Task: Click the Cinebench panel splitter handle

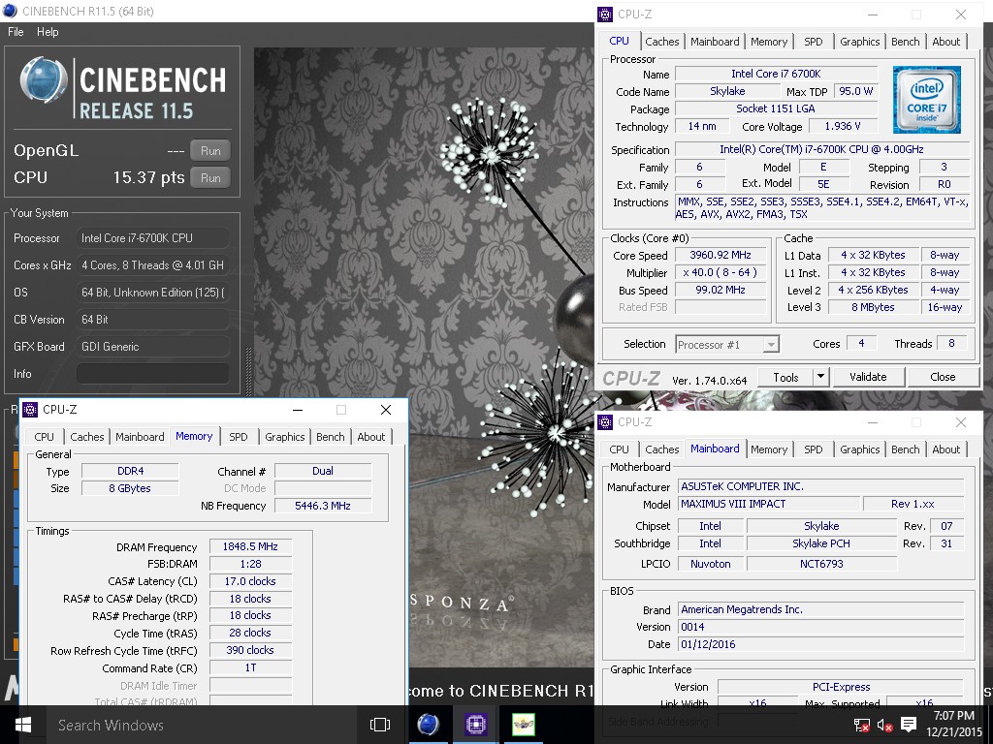Action: tap(248, 373)
